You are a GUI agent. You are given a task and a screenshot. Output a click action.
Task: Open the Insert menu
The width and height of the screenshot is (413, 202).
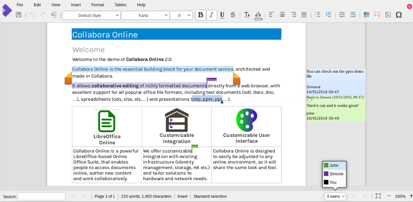click(x=76, y=5)
